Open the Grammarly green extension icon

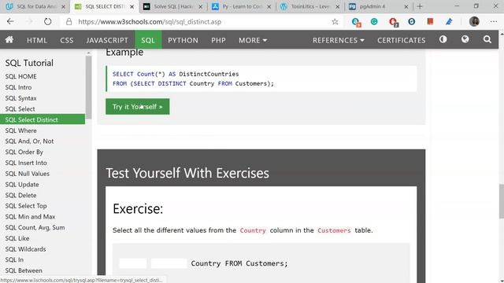374,21
